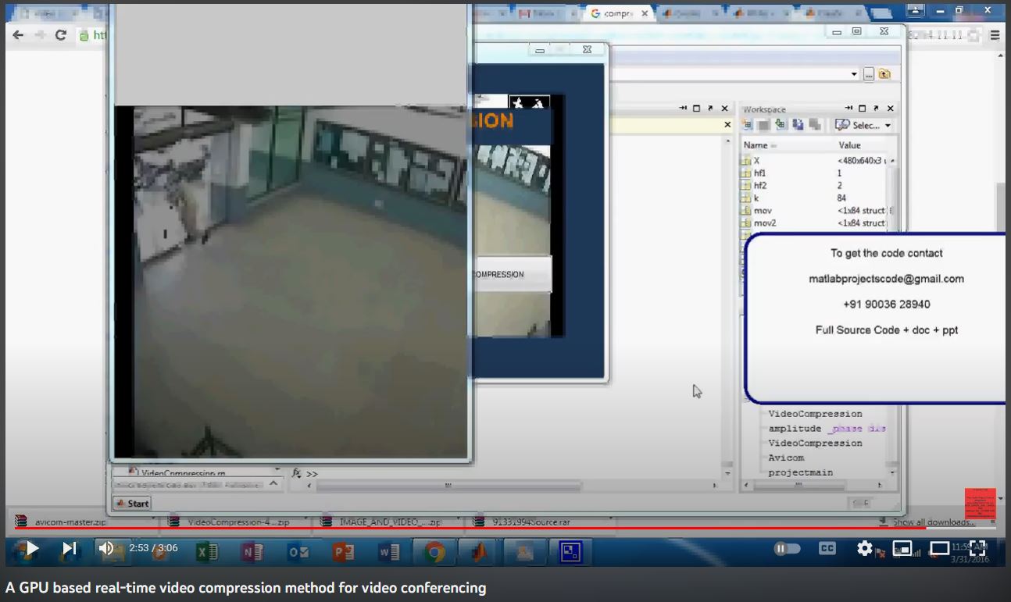Seek on the red progress bar
Screen dimensions: 1011x602
[469, 528]
